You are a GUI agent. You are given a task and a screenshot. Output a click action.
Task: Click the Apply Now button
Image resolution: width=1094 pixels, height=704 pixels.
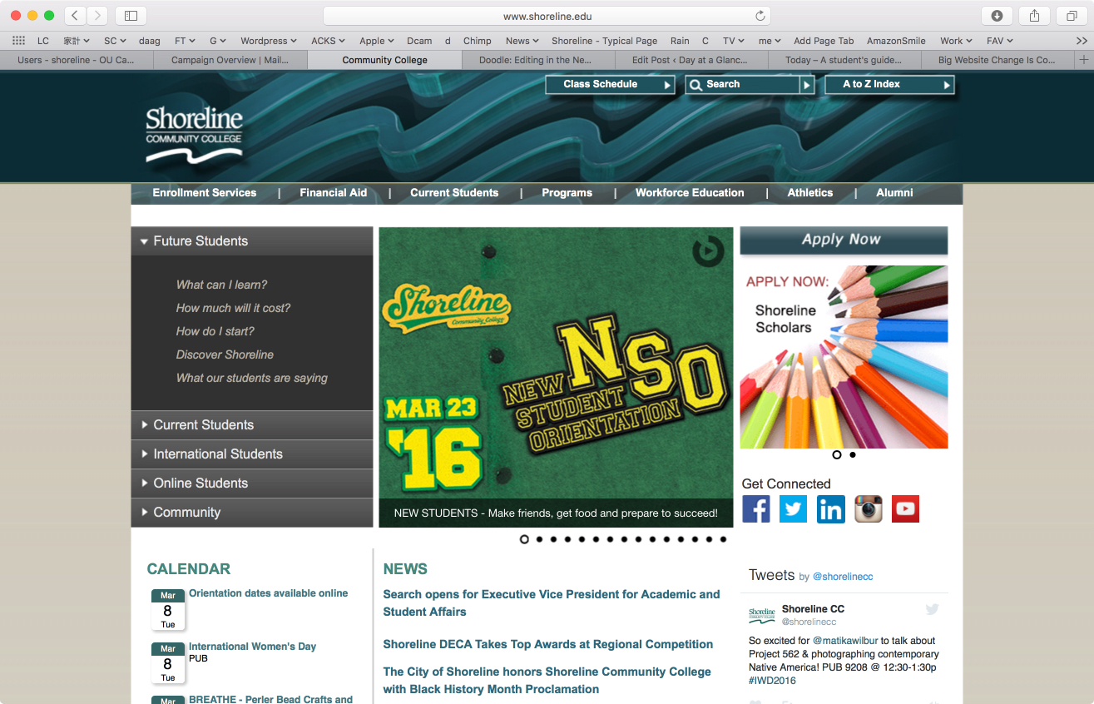(x=843, y=240)
